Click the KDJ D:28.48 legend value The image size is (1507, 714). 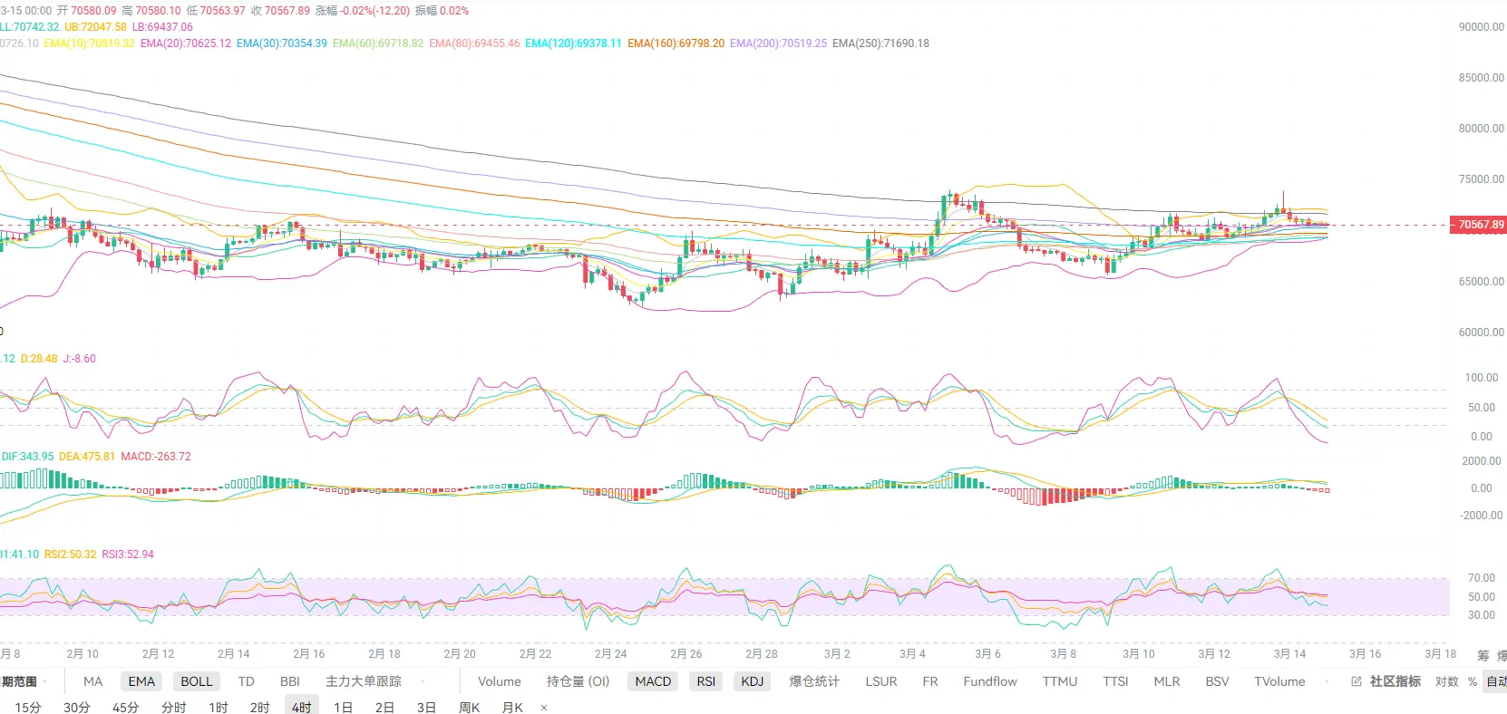tap(39, 359)
